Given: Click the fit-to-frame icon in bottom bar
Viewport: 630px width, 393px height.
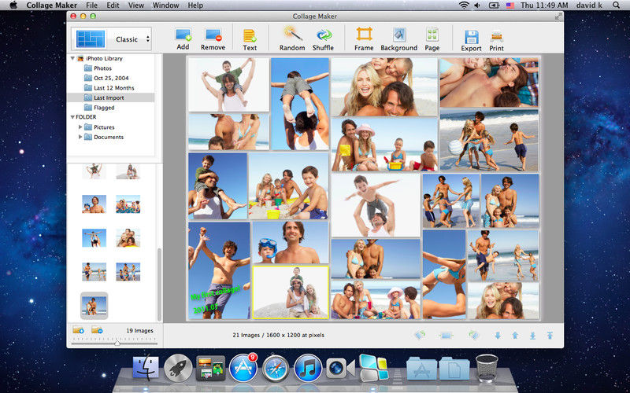Looking at the screenshot, I should (x=447, y=336).
